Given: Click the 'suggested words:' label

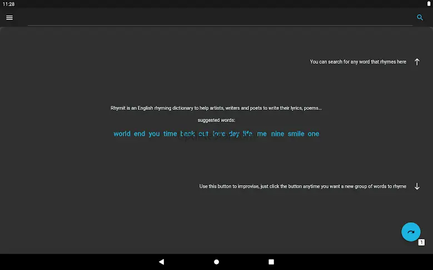Looking at the screenshot, I should (x=216, y=120).
